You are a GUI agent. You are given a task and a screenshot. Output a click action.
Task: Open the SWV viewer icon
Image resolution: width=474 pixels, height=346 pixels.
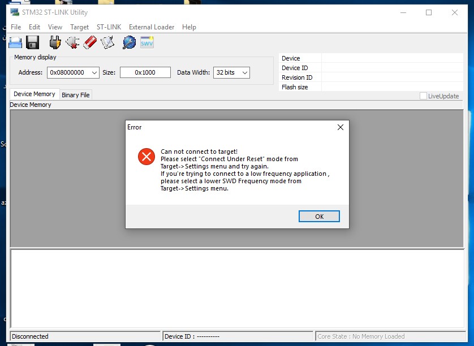pyautogui.click(x=147, y=42)
